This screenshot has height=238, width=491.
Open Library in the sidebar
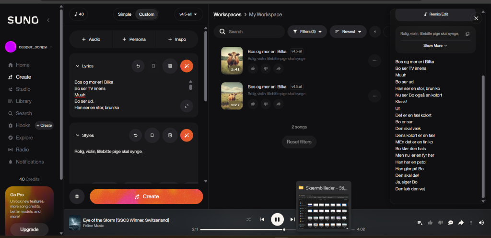(23, 101)
